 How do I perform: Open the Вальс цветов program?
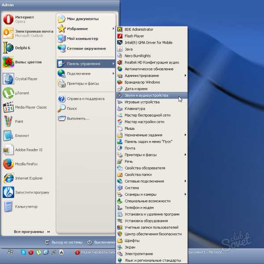(28, 62)
